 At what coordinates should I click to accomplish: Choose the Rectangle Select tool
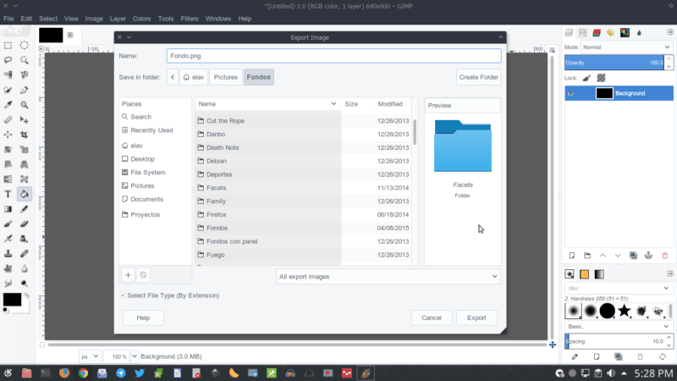click(x=8, y=45)
